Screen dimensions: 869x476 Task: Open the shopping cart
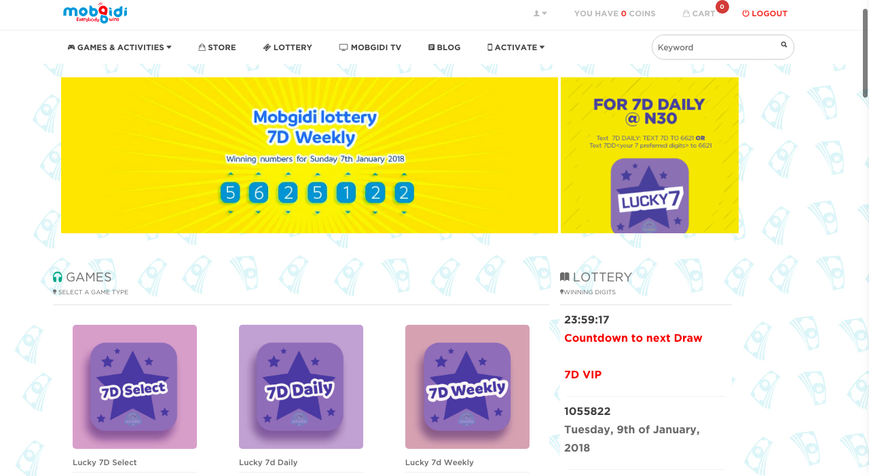point(699,14)
